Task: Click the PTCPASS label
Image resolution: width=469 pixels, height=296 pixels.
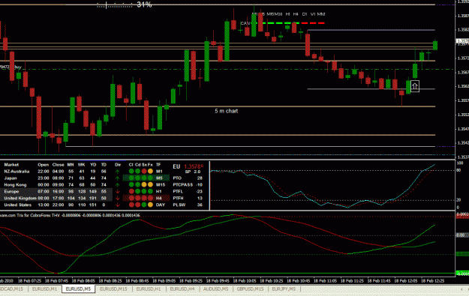Action: tap(183, 185)
